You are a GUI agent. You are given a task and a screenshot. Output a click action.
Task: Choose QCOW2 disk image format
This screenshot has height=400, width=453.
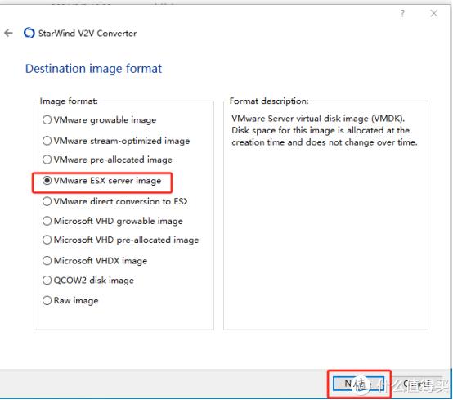[88, 281]
